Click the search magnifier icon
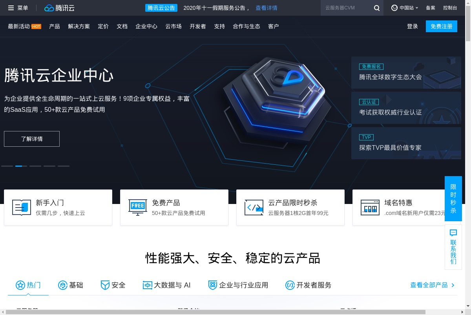Viewport: 471px width, 315px height. pyautogui.click(x=377, y=8)
